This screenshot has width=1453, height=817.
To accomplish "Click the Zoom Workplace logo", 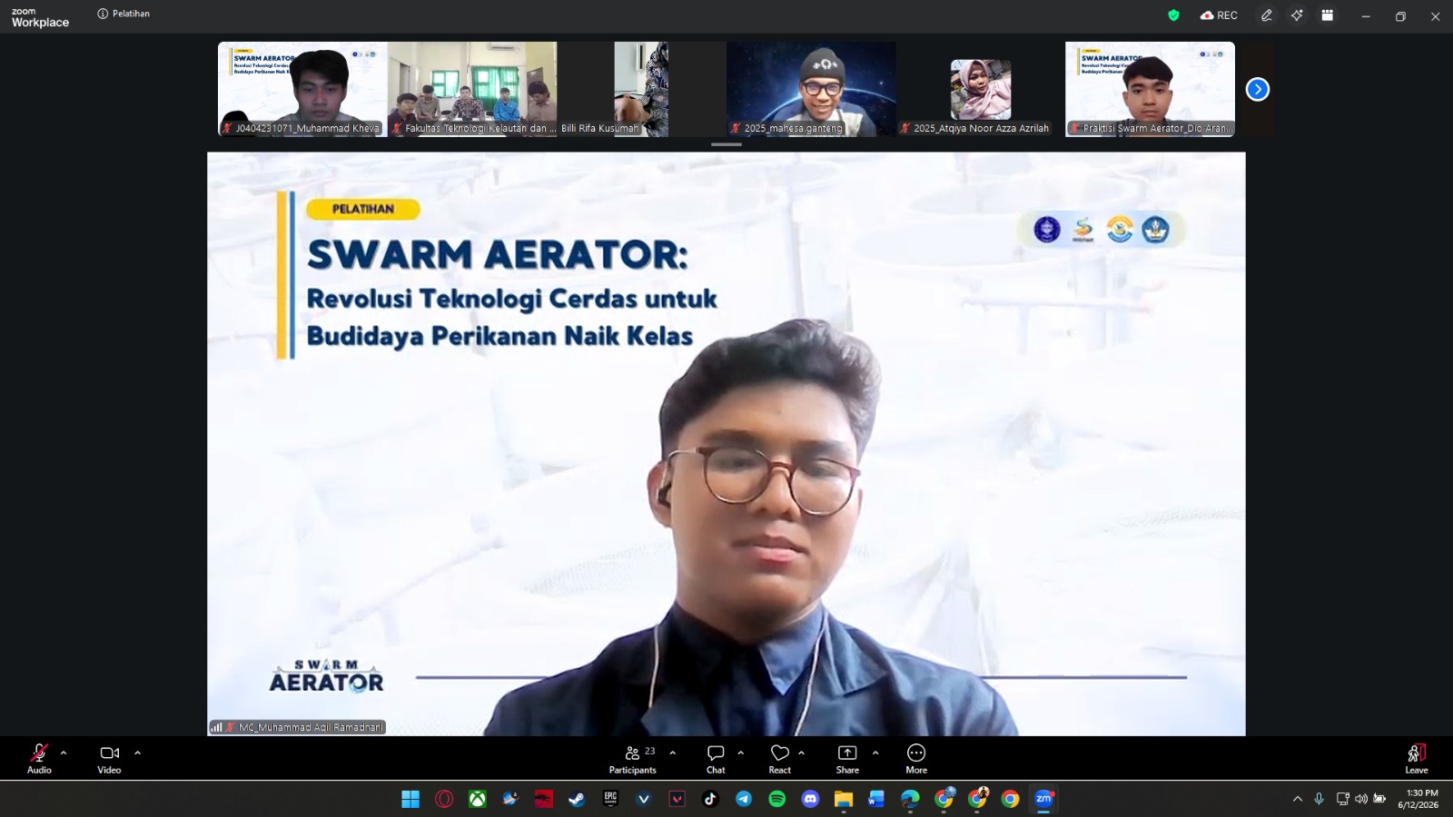I will [x=40, y=17].
